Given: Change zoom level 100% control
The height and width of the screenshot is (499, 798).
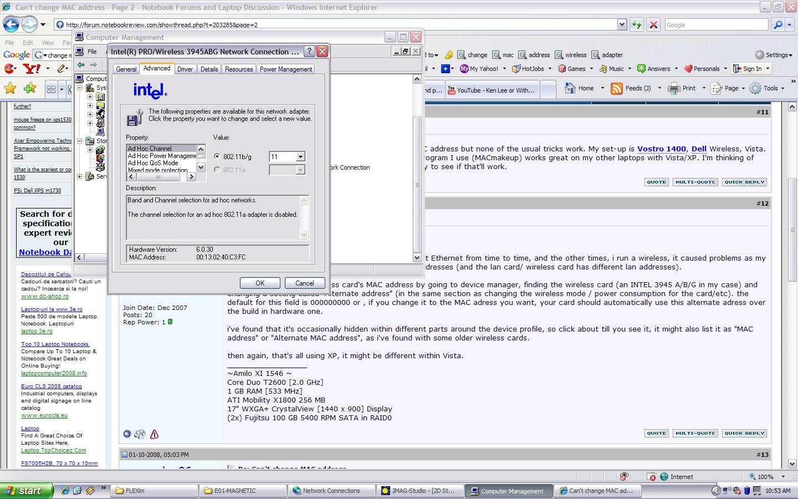Looking at the screenshot, I should 767,477.
